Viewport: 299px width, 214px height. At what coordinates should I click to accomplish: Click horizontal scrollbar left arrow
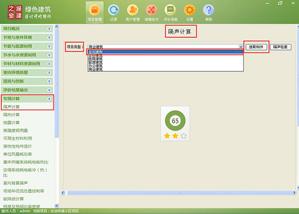[63, 193]
